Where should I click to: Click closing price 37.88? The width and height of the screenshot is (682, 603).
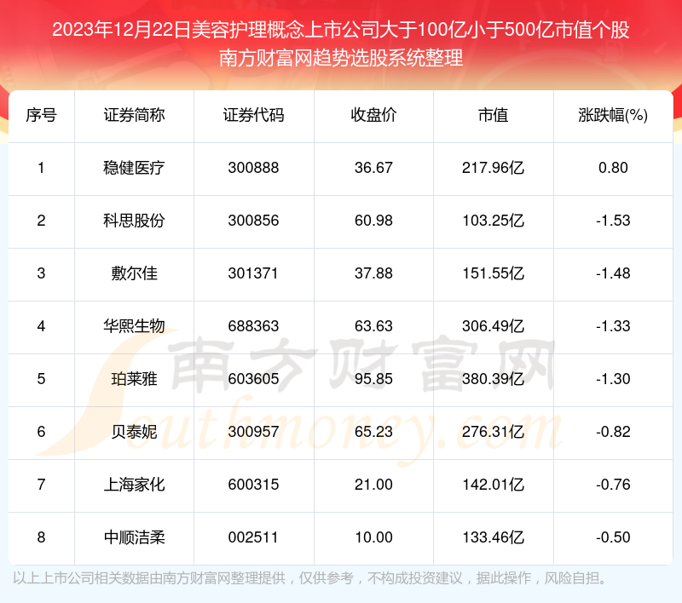tap(373, 273)
